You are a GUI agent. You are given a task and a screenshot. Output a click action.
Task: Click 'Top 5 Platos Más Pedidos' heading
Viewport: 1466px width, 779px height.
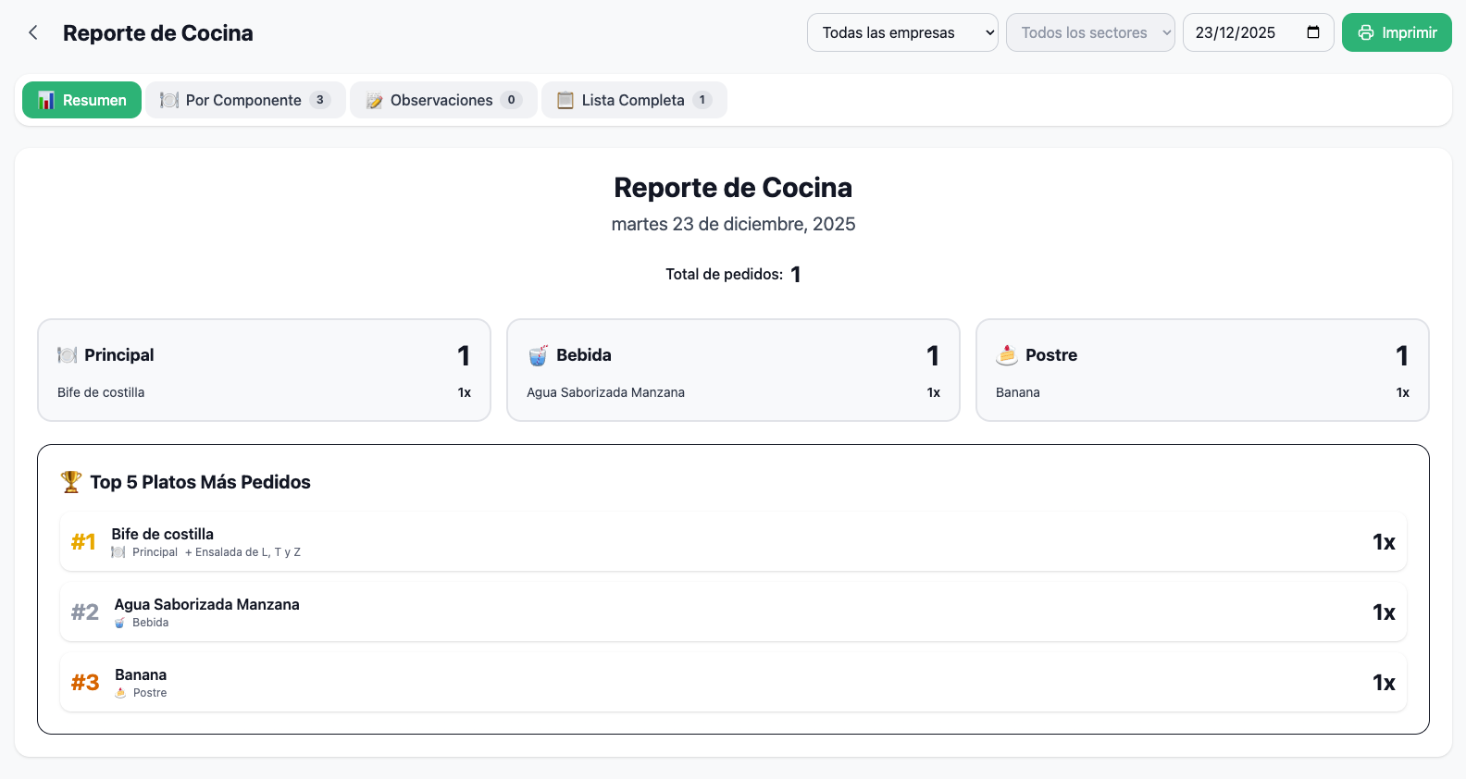click(x=200, y=482)
